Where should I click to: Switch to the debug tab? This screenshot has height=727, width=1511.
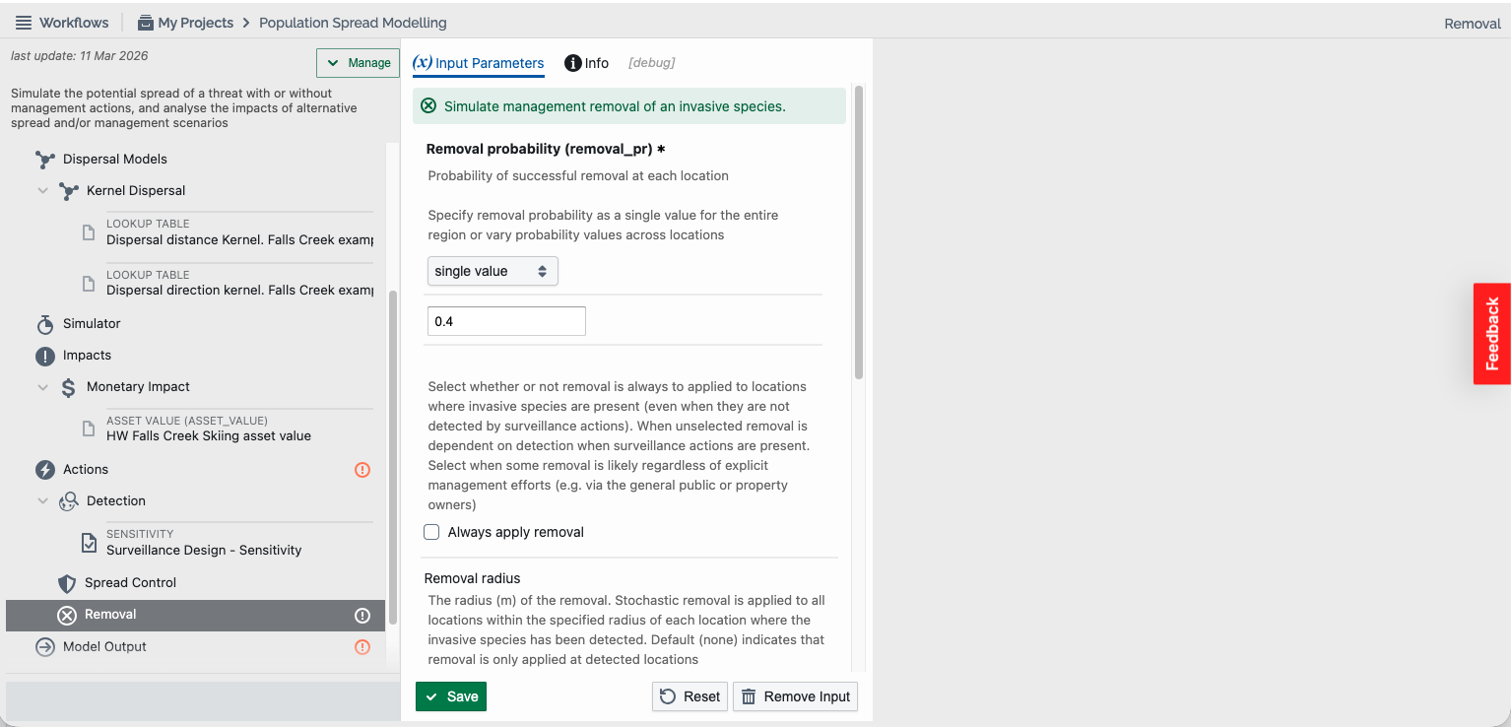tap(652, 63)
